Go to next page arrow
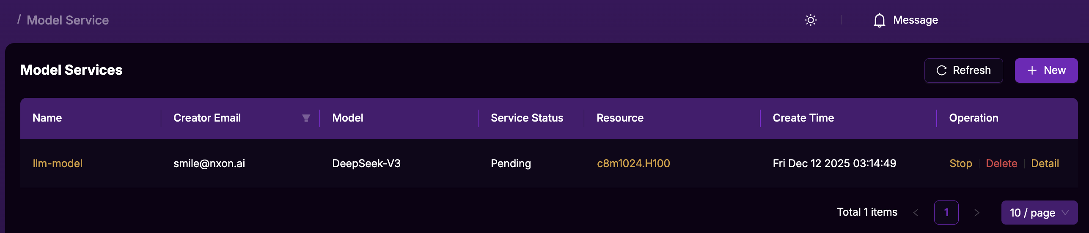Screen dimensions: 1089x233 coord(976,213)
